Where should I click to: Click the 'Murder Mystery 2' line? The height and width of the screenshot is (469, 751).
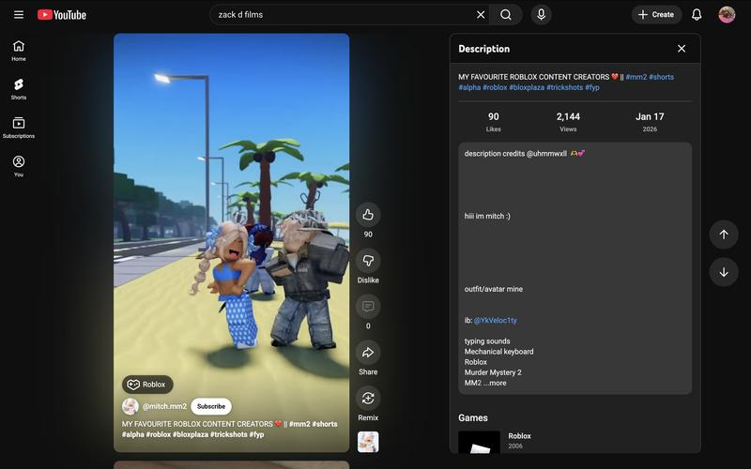point(493,372)
